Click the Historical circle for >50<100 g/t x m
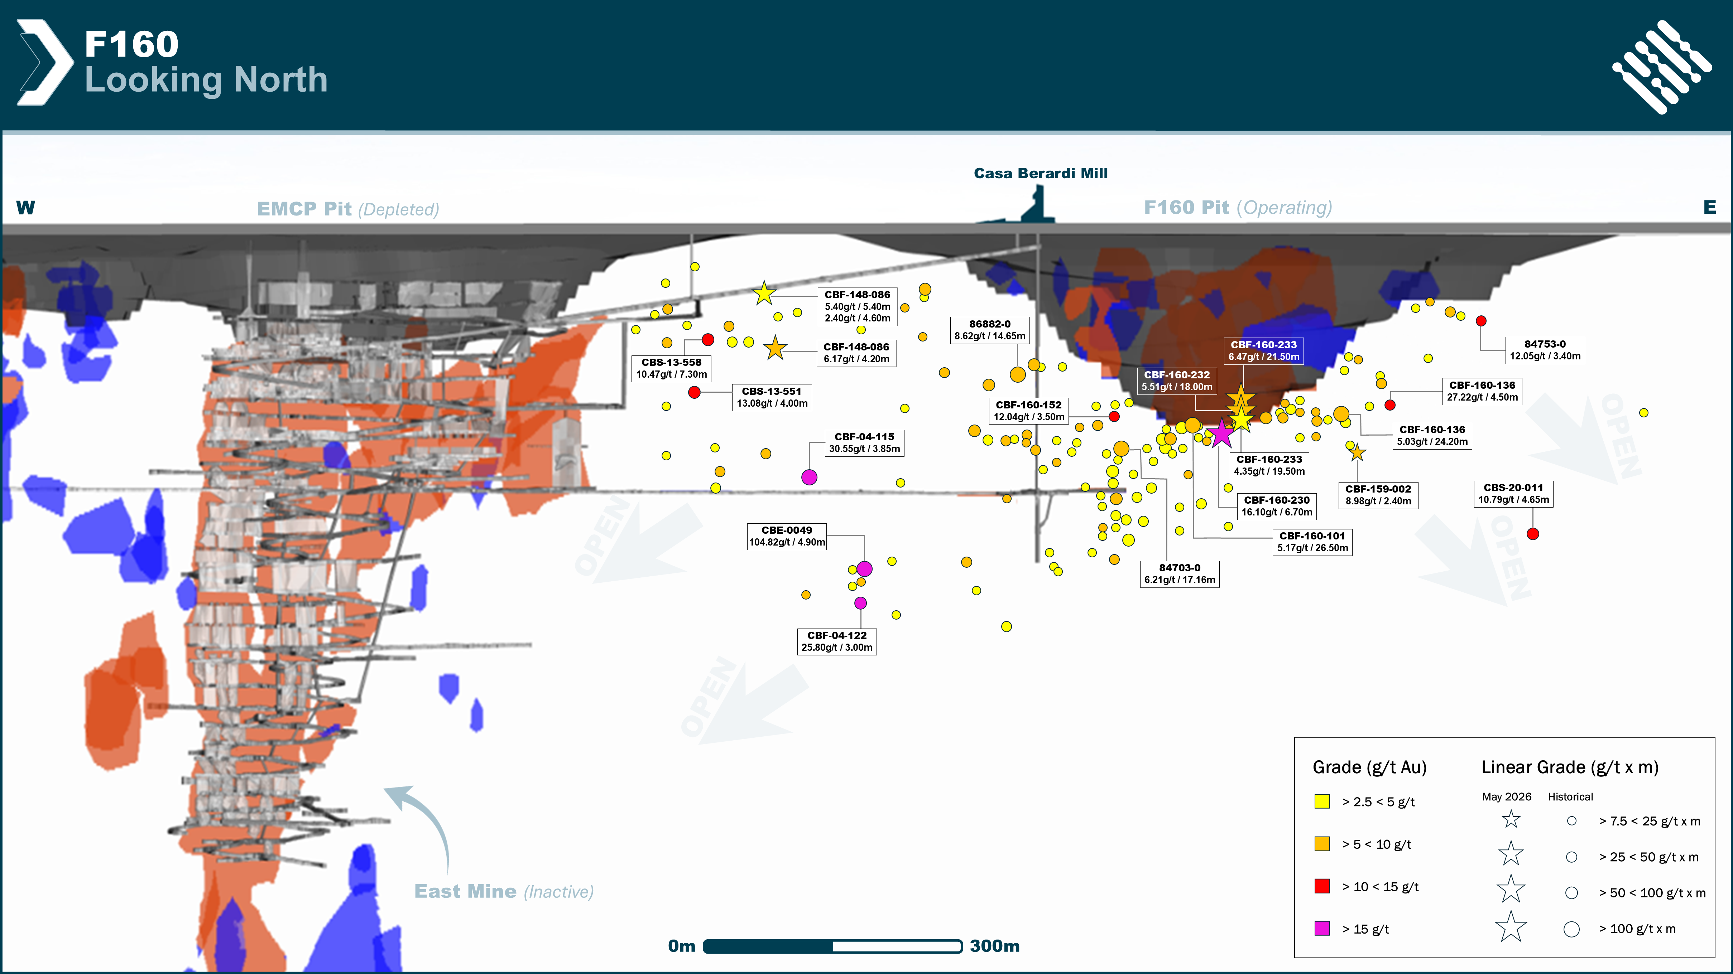1733x974 pixels. point(1571,893)
